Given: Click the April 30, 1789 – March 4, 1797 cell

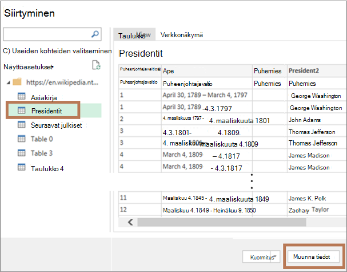Looking at the screenshot, I should (207, 95).
